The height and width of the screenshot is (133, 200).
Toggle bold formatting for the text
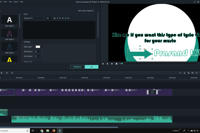pyautogui.click(x=55, y=18)
